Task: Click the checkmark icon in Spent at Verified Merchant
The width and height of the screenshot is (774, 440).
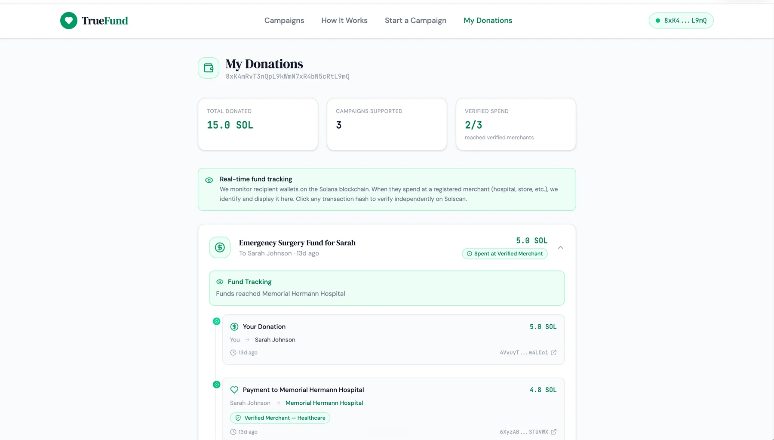Action: coord(470,254)
